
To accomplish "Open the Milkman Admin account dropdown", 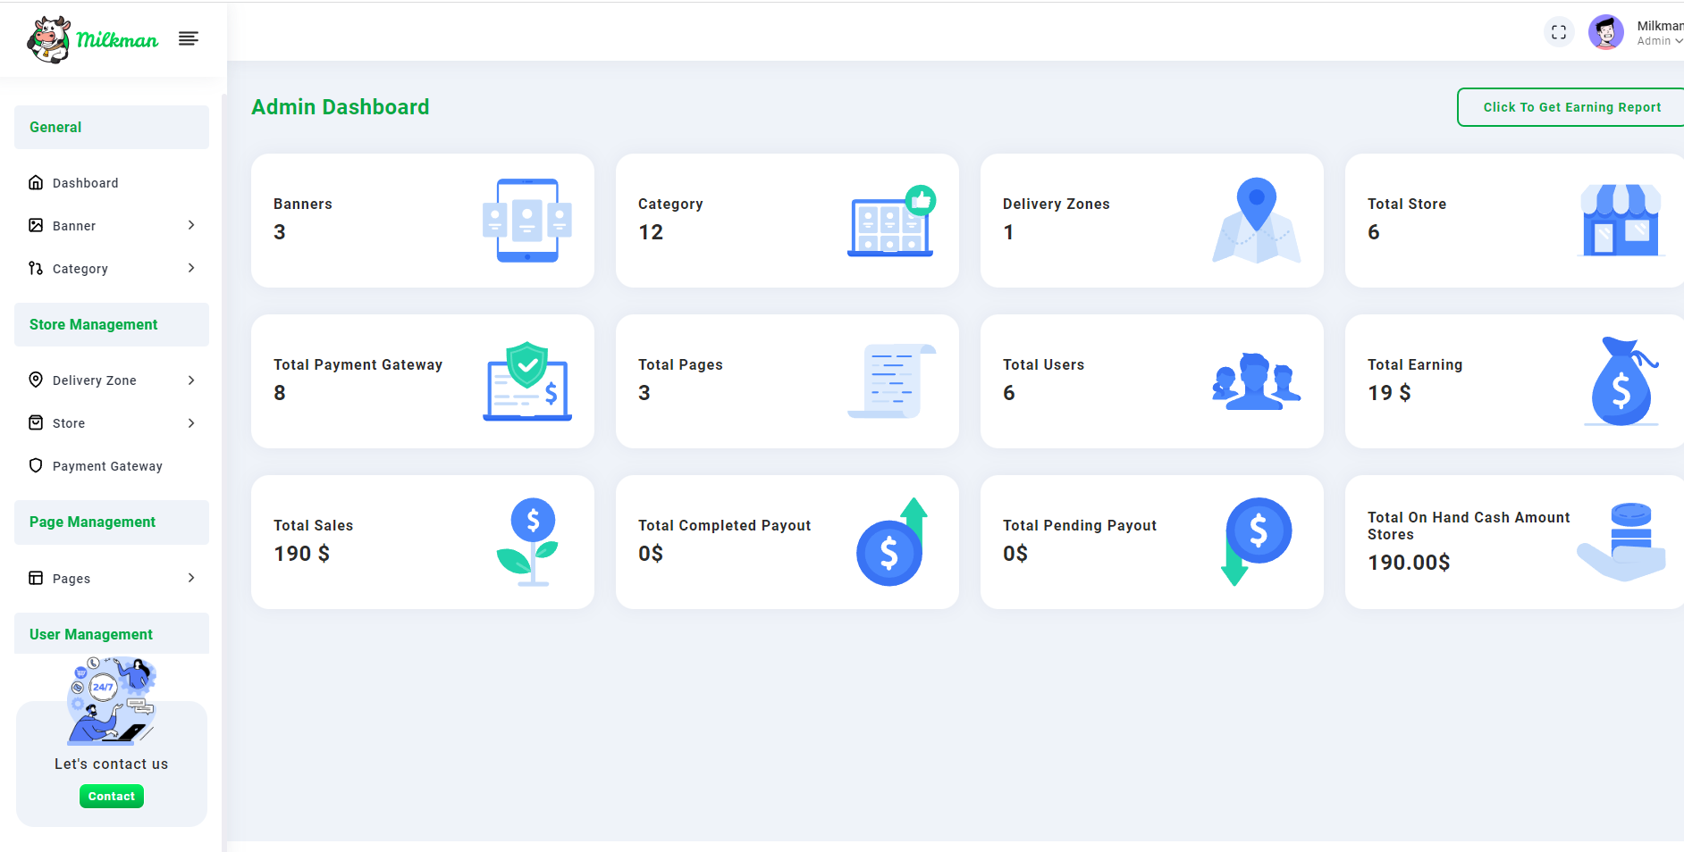I will [1659, 33].
